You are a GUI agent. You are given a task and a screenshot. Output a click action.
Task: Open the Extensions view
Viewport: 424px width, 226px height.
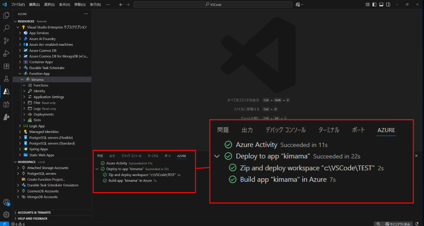pos(6,66)
